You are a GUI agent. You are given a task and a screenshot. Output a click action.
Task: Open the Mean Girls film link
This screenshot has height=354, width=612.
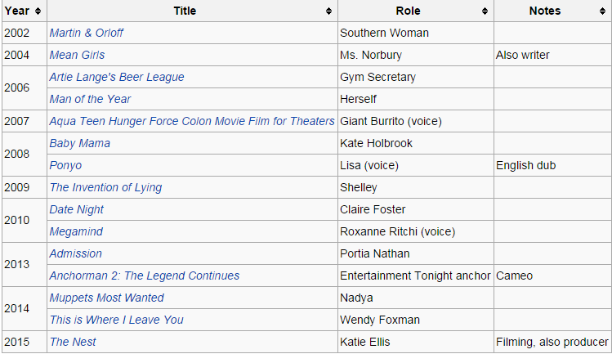point(77,55)
